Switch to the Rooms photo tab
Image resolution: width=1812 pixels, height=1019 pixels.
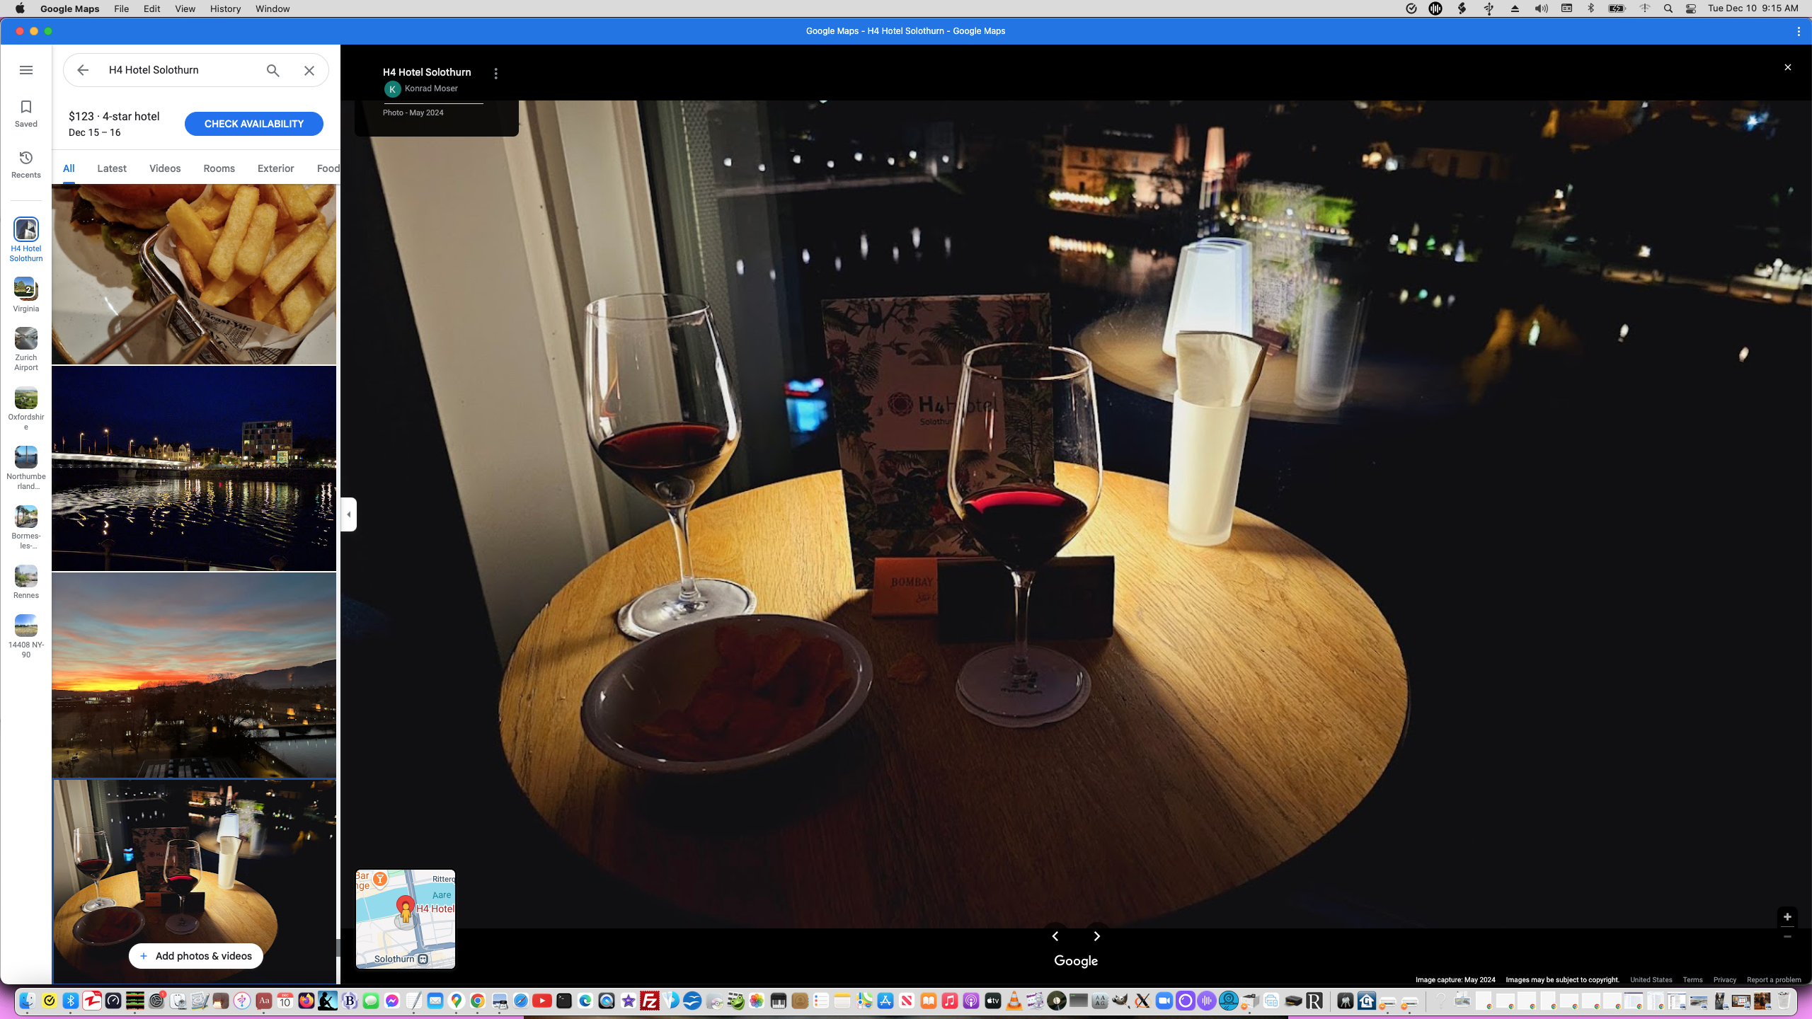(x=219, y=168)
